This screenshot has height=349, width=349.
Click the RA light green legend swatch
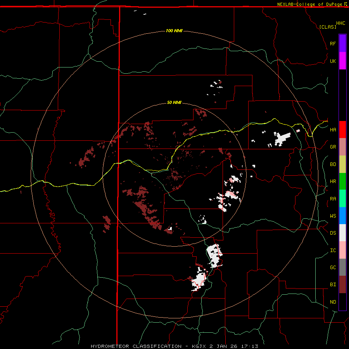click(342, 199)
